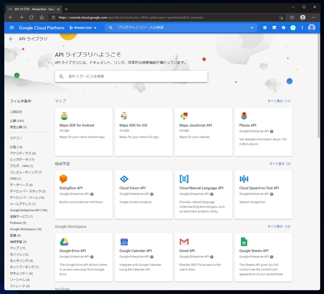Filter by Google Workspace (18) category
324x294 pixels.
pyautogui.click(x=26, y=229)
